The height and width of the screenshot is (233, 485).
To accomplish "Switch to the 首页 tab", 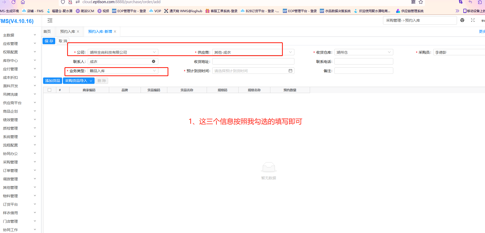I will tap(47, 31).
